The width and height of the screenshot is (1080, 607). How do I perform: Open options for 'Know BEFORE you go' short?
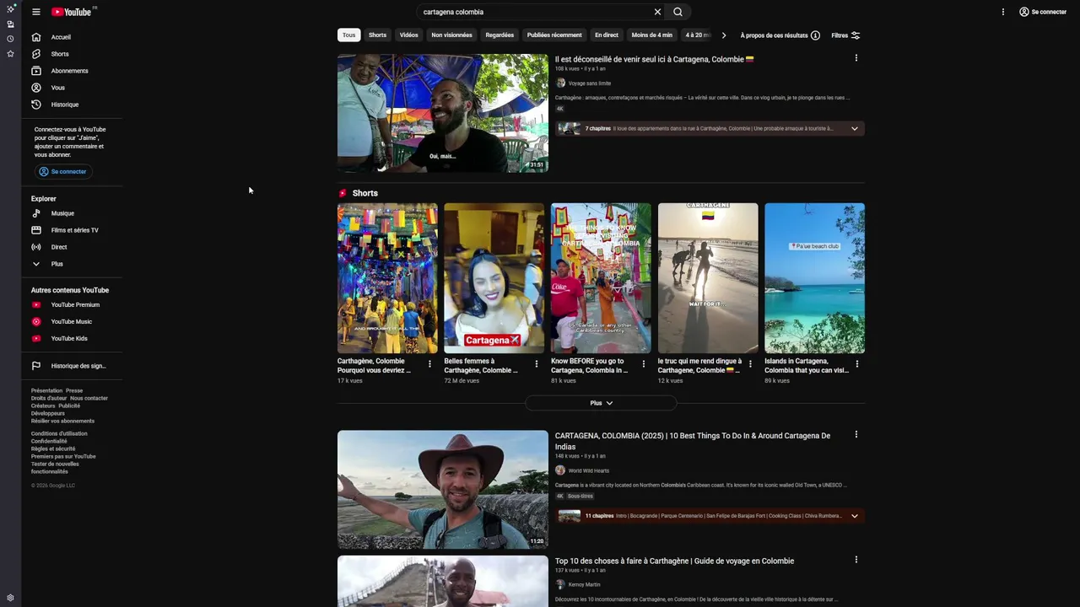click(x=644, y=364)
